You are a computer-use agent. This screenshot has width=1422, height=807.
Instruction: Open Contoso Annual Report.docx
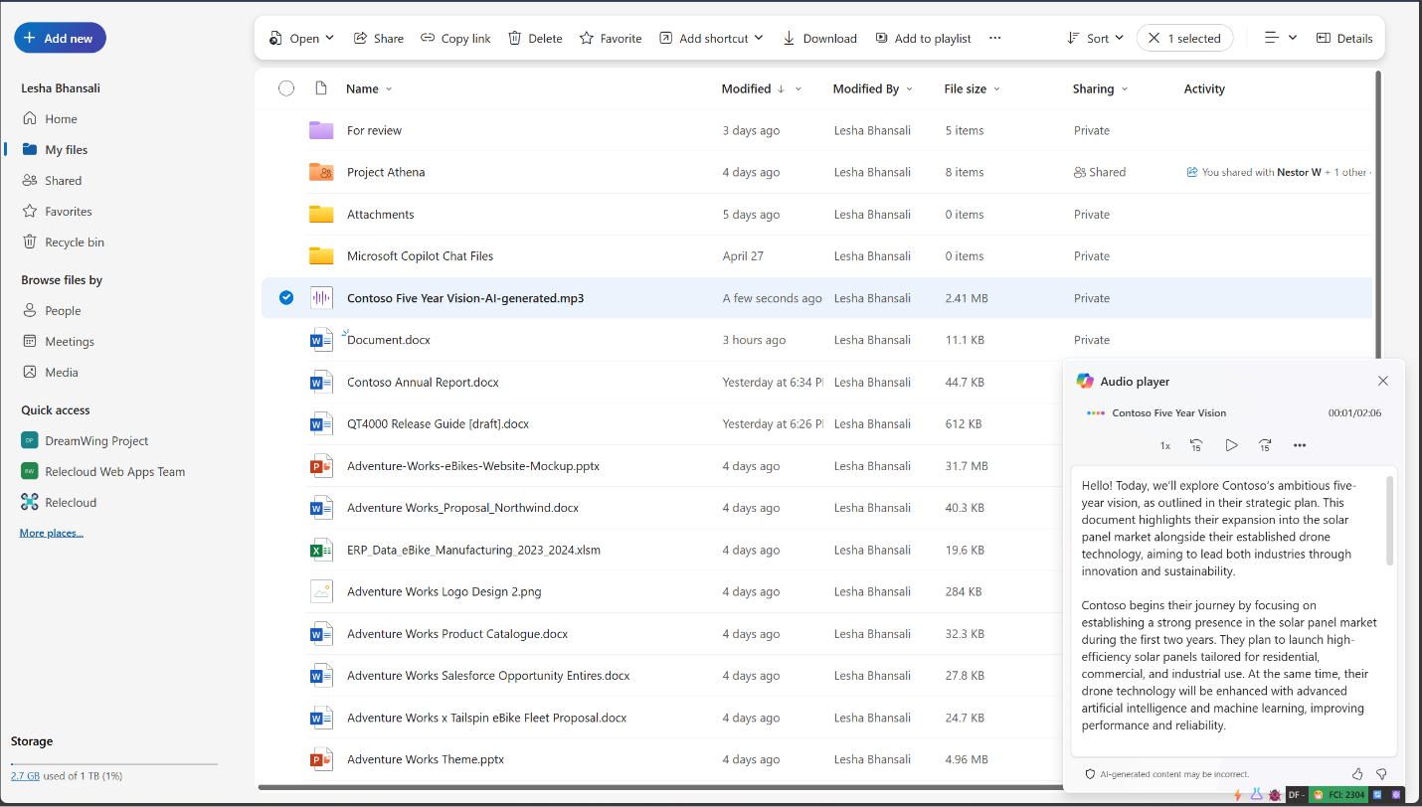coord(423,382)
